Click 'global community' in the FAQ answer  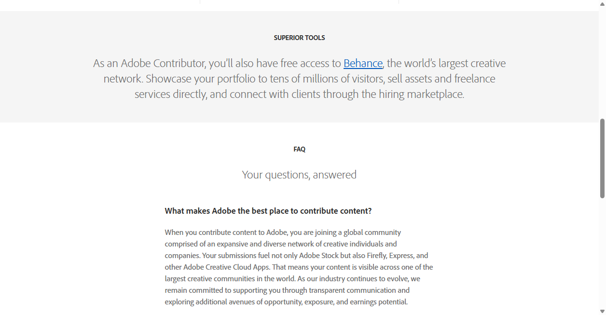(x=372, y=233)
